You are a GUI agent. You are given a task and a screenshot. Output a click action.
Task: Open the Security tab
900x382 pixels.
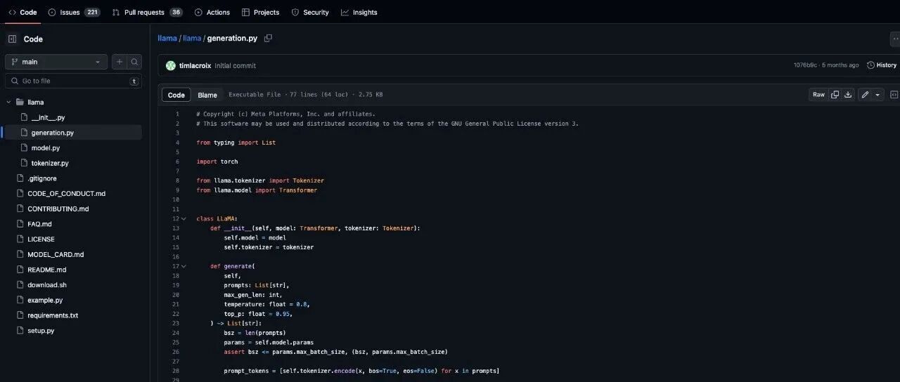[x=310, y=12]
